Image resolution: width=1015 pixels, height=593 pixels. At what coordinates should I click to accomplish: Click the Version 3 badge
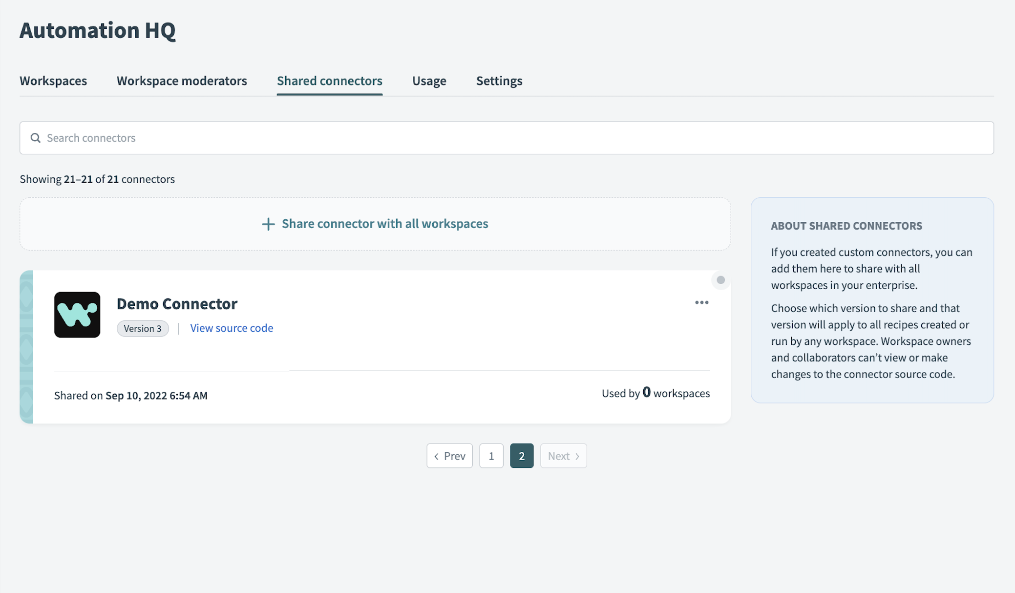tap(143, 328)
